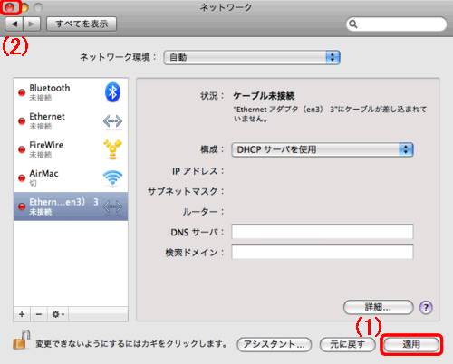Click the すべてを表示 show all button
The image size is (453, 364).
pos(82,24)
